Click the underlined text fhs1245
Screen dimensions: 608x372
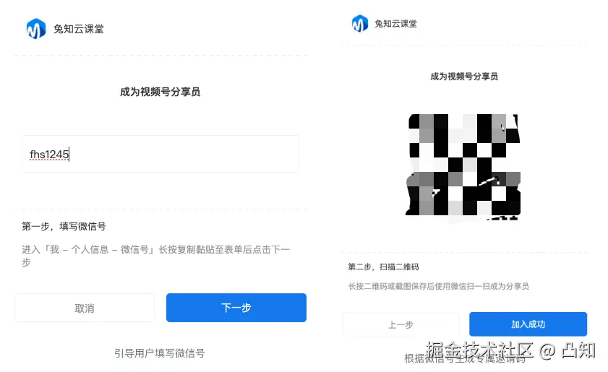(x=49, y=155)
